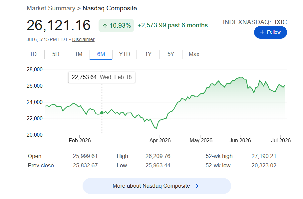Click the +2,573.99 past 6 months text
This screenshot has width=303, height=199.
click(x=172, y=25)
